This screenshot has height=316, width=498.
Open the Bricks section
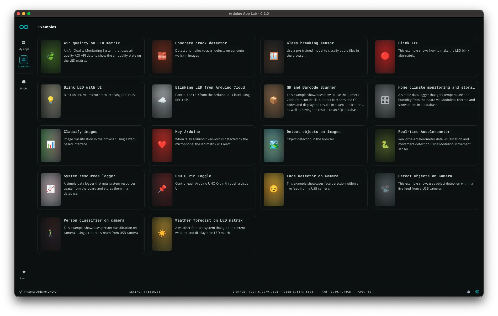[x=24, y=85]
